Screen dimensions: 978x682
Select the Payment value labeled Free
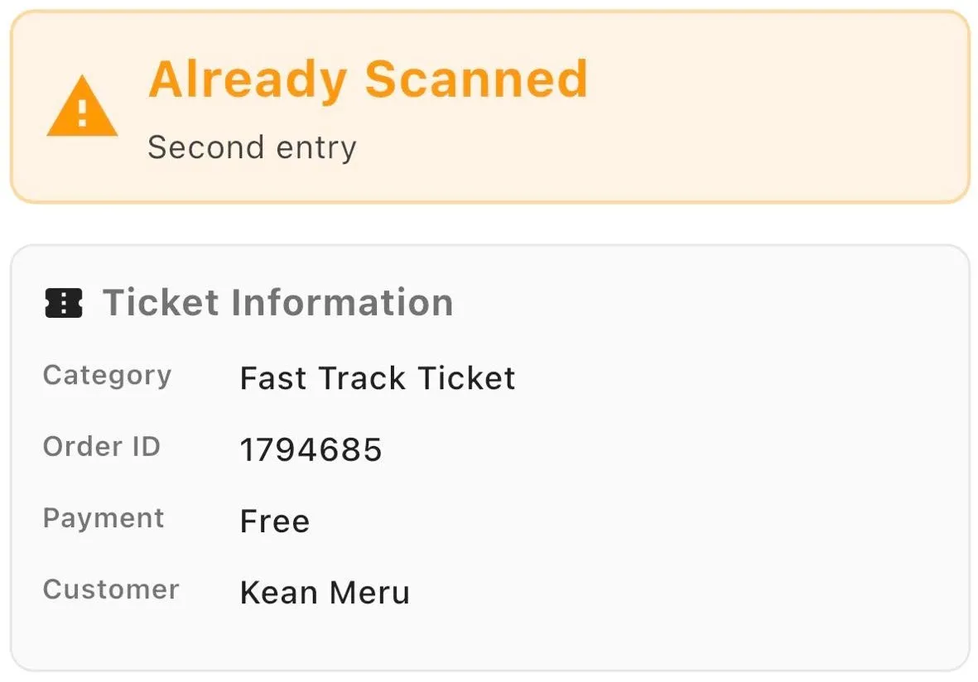coord(274,521)
